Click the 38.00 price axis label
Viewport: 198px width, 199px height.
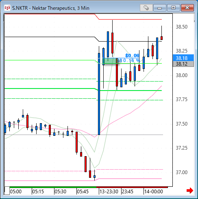click(x=182, y=75)
